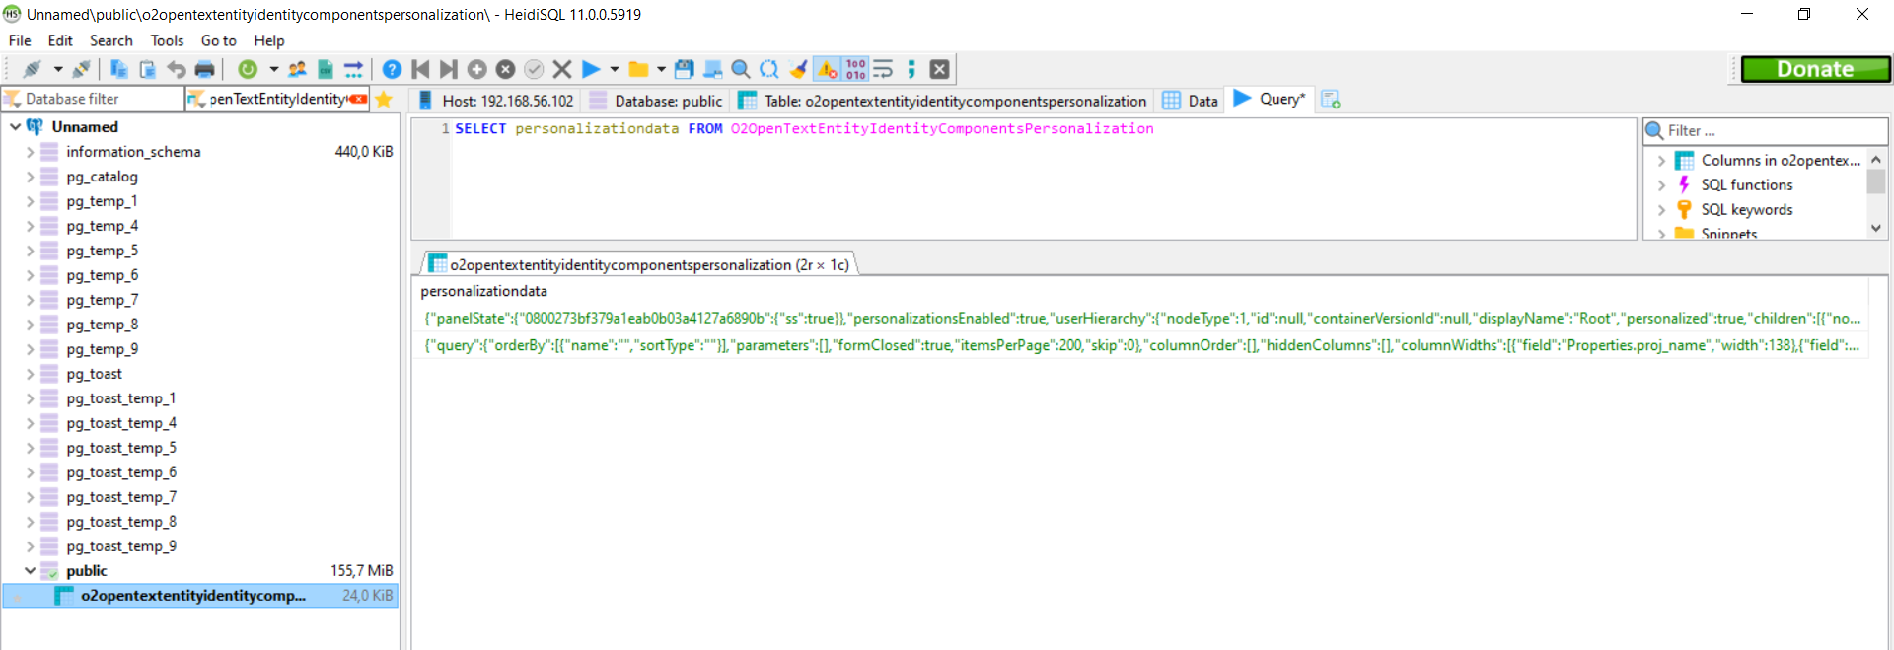Run the query with the blue play icon

591,69
